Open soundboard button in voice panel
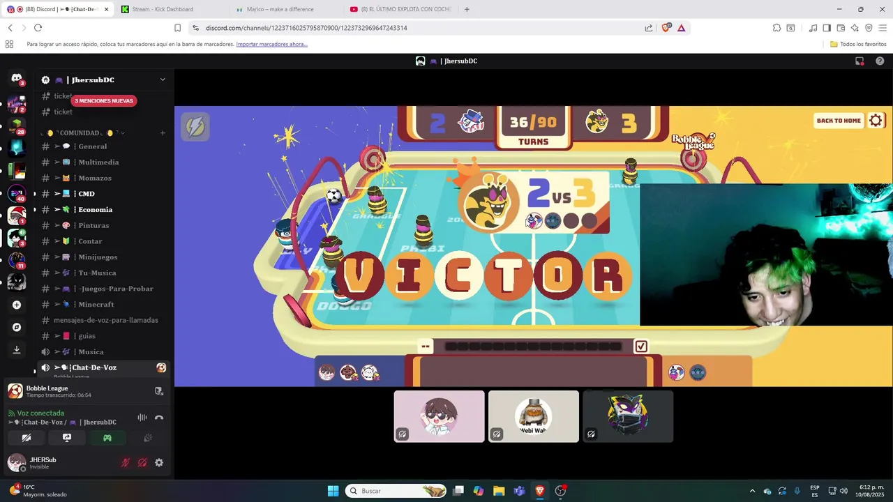This screenshot has width=893, height=502. point(148,438)
